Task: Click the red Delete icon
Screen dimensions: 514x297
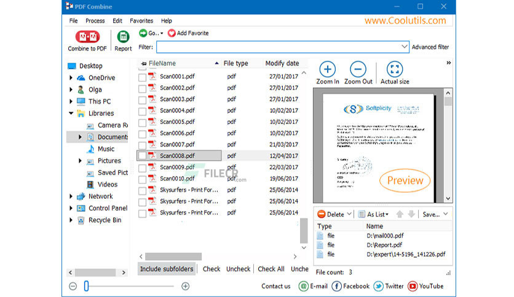Action: click(x=321, y=214)
